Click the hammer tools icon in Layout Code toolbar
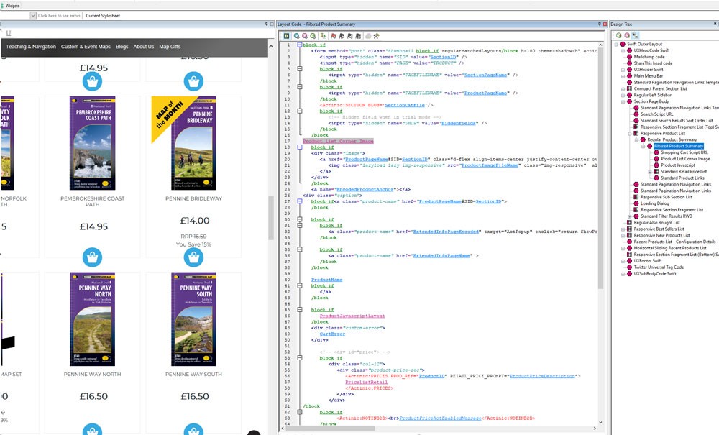719x435 pixels. (376, 35)
